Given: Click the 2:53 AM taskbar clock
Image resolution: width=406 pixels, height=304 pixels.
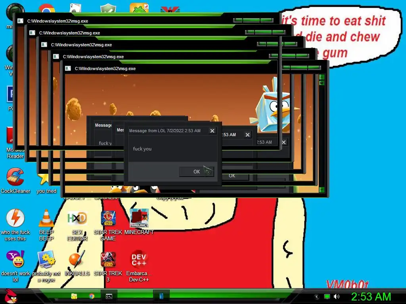Looking at the screenshot, I should [x=371, y=296].
